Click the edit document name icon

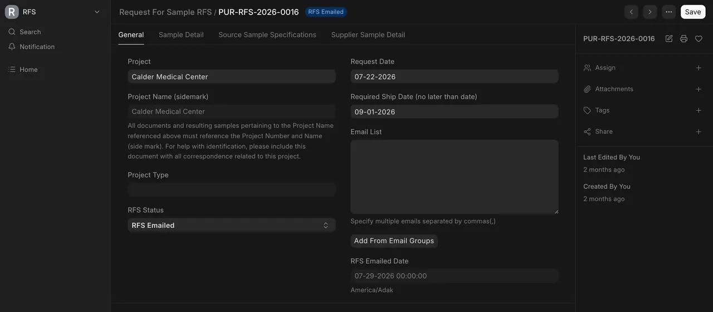click(x=669, y=38)
